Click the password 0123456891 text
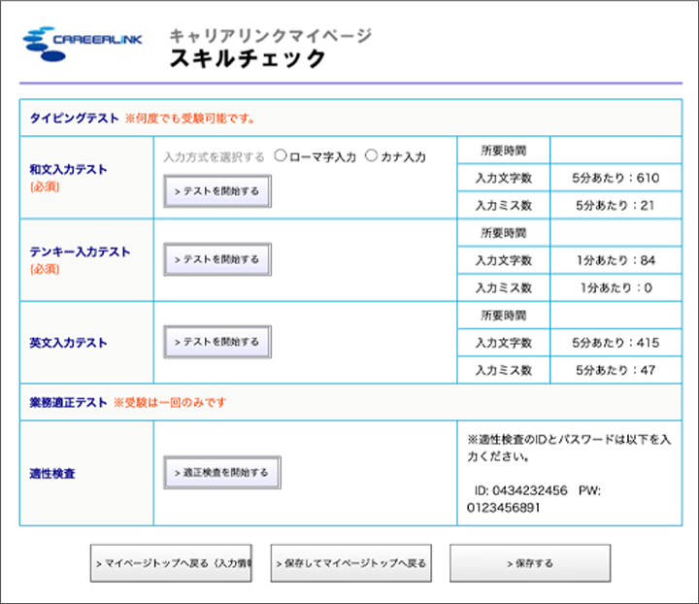 point(503,508)
